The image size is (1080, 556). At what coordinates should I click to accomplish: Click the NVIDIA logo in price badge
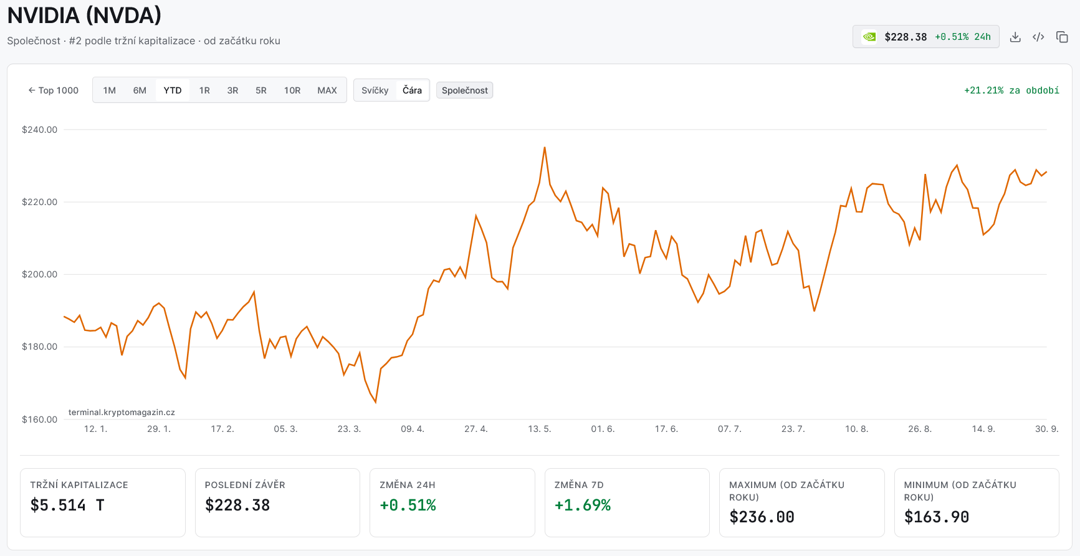(x=869, y=37)
